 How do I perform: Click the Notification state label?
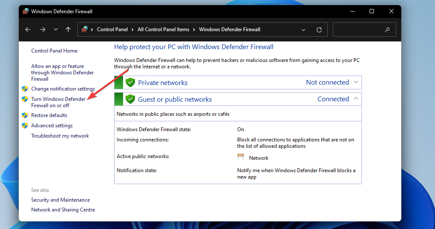pos(137,170)
